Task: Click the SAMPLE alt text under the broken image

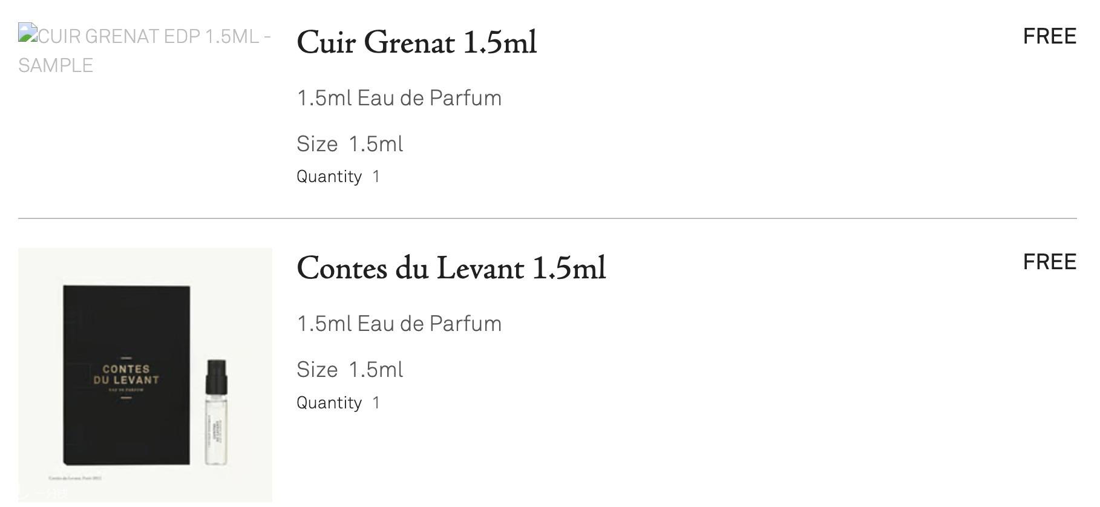Action: (56, 65)
